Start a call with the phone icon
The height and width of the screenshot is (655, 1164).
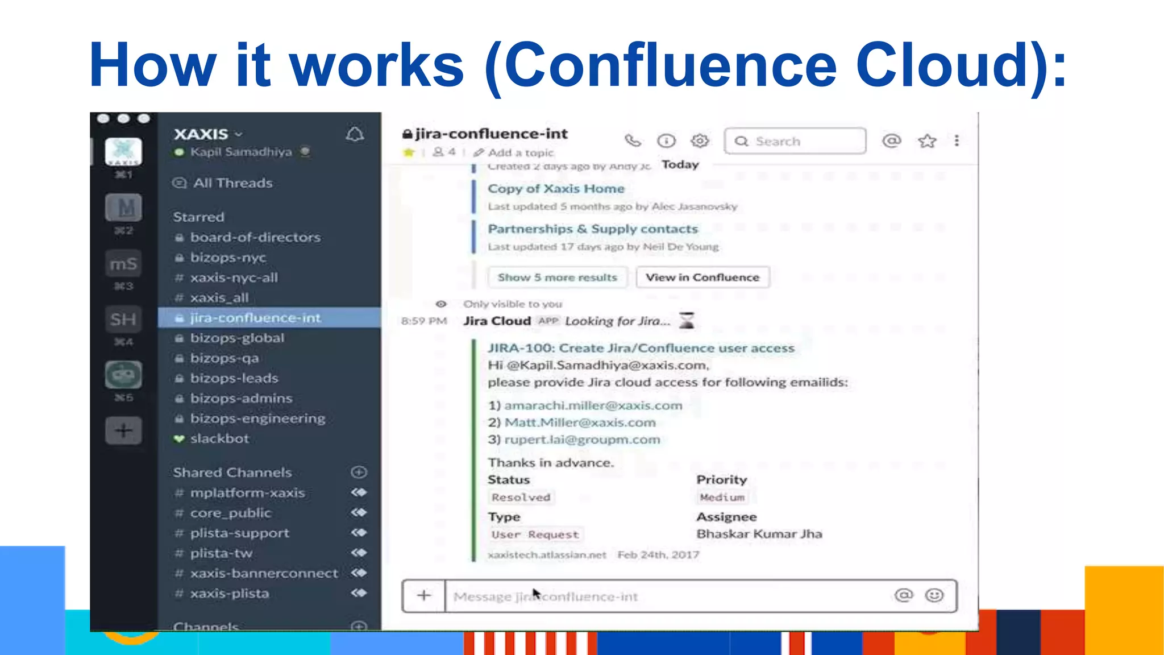pyautogui.click(x=633, y=140)
